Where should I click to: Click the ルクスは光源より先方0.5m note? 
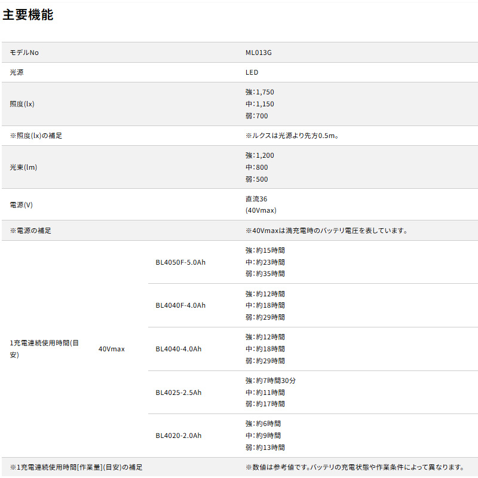tap(292, 136)
